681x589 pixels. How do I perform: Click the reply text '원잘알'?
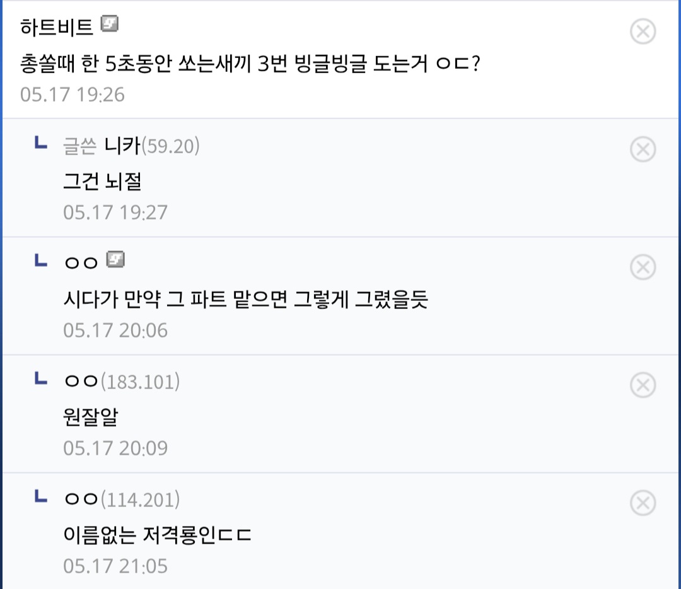[91, 417]
